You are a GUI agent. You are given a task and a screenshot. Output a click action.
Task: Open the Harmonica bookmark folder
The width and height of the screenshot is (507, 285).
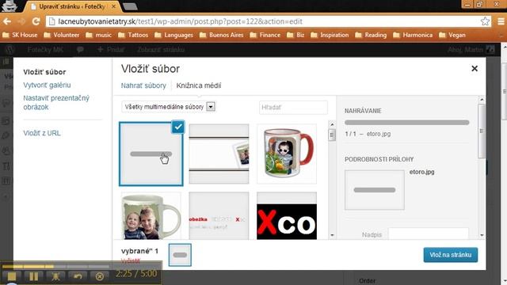[413, 35]
